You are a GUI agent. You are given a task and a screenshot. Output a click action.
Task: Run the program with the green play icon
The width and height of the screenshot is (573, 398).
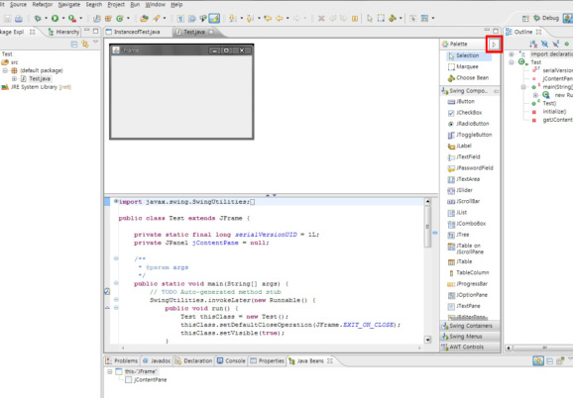click(x=56, y=18)
